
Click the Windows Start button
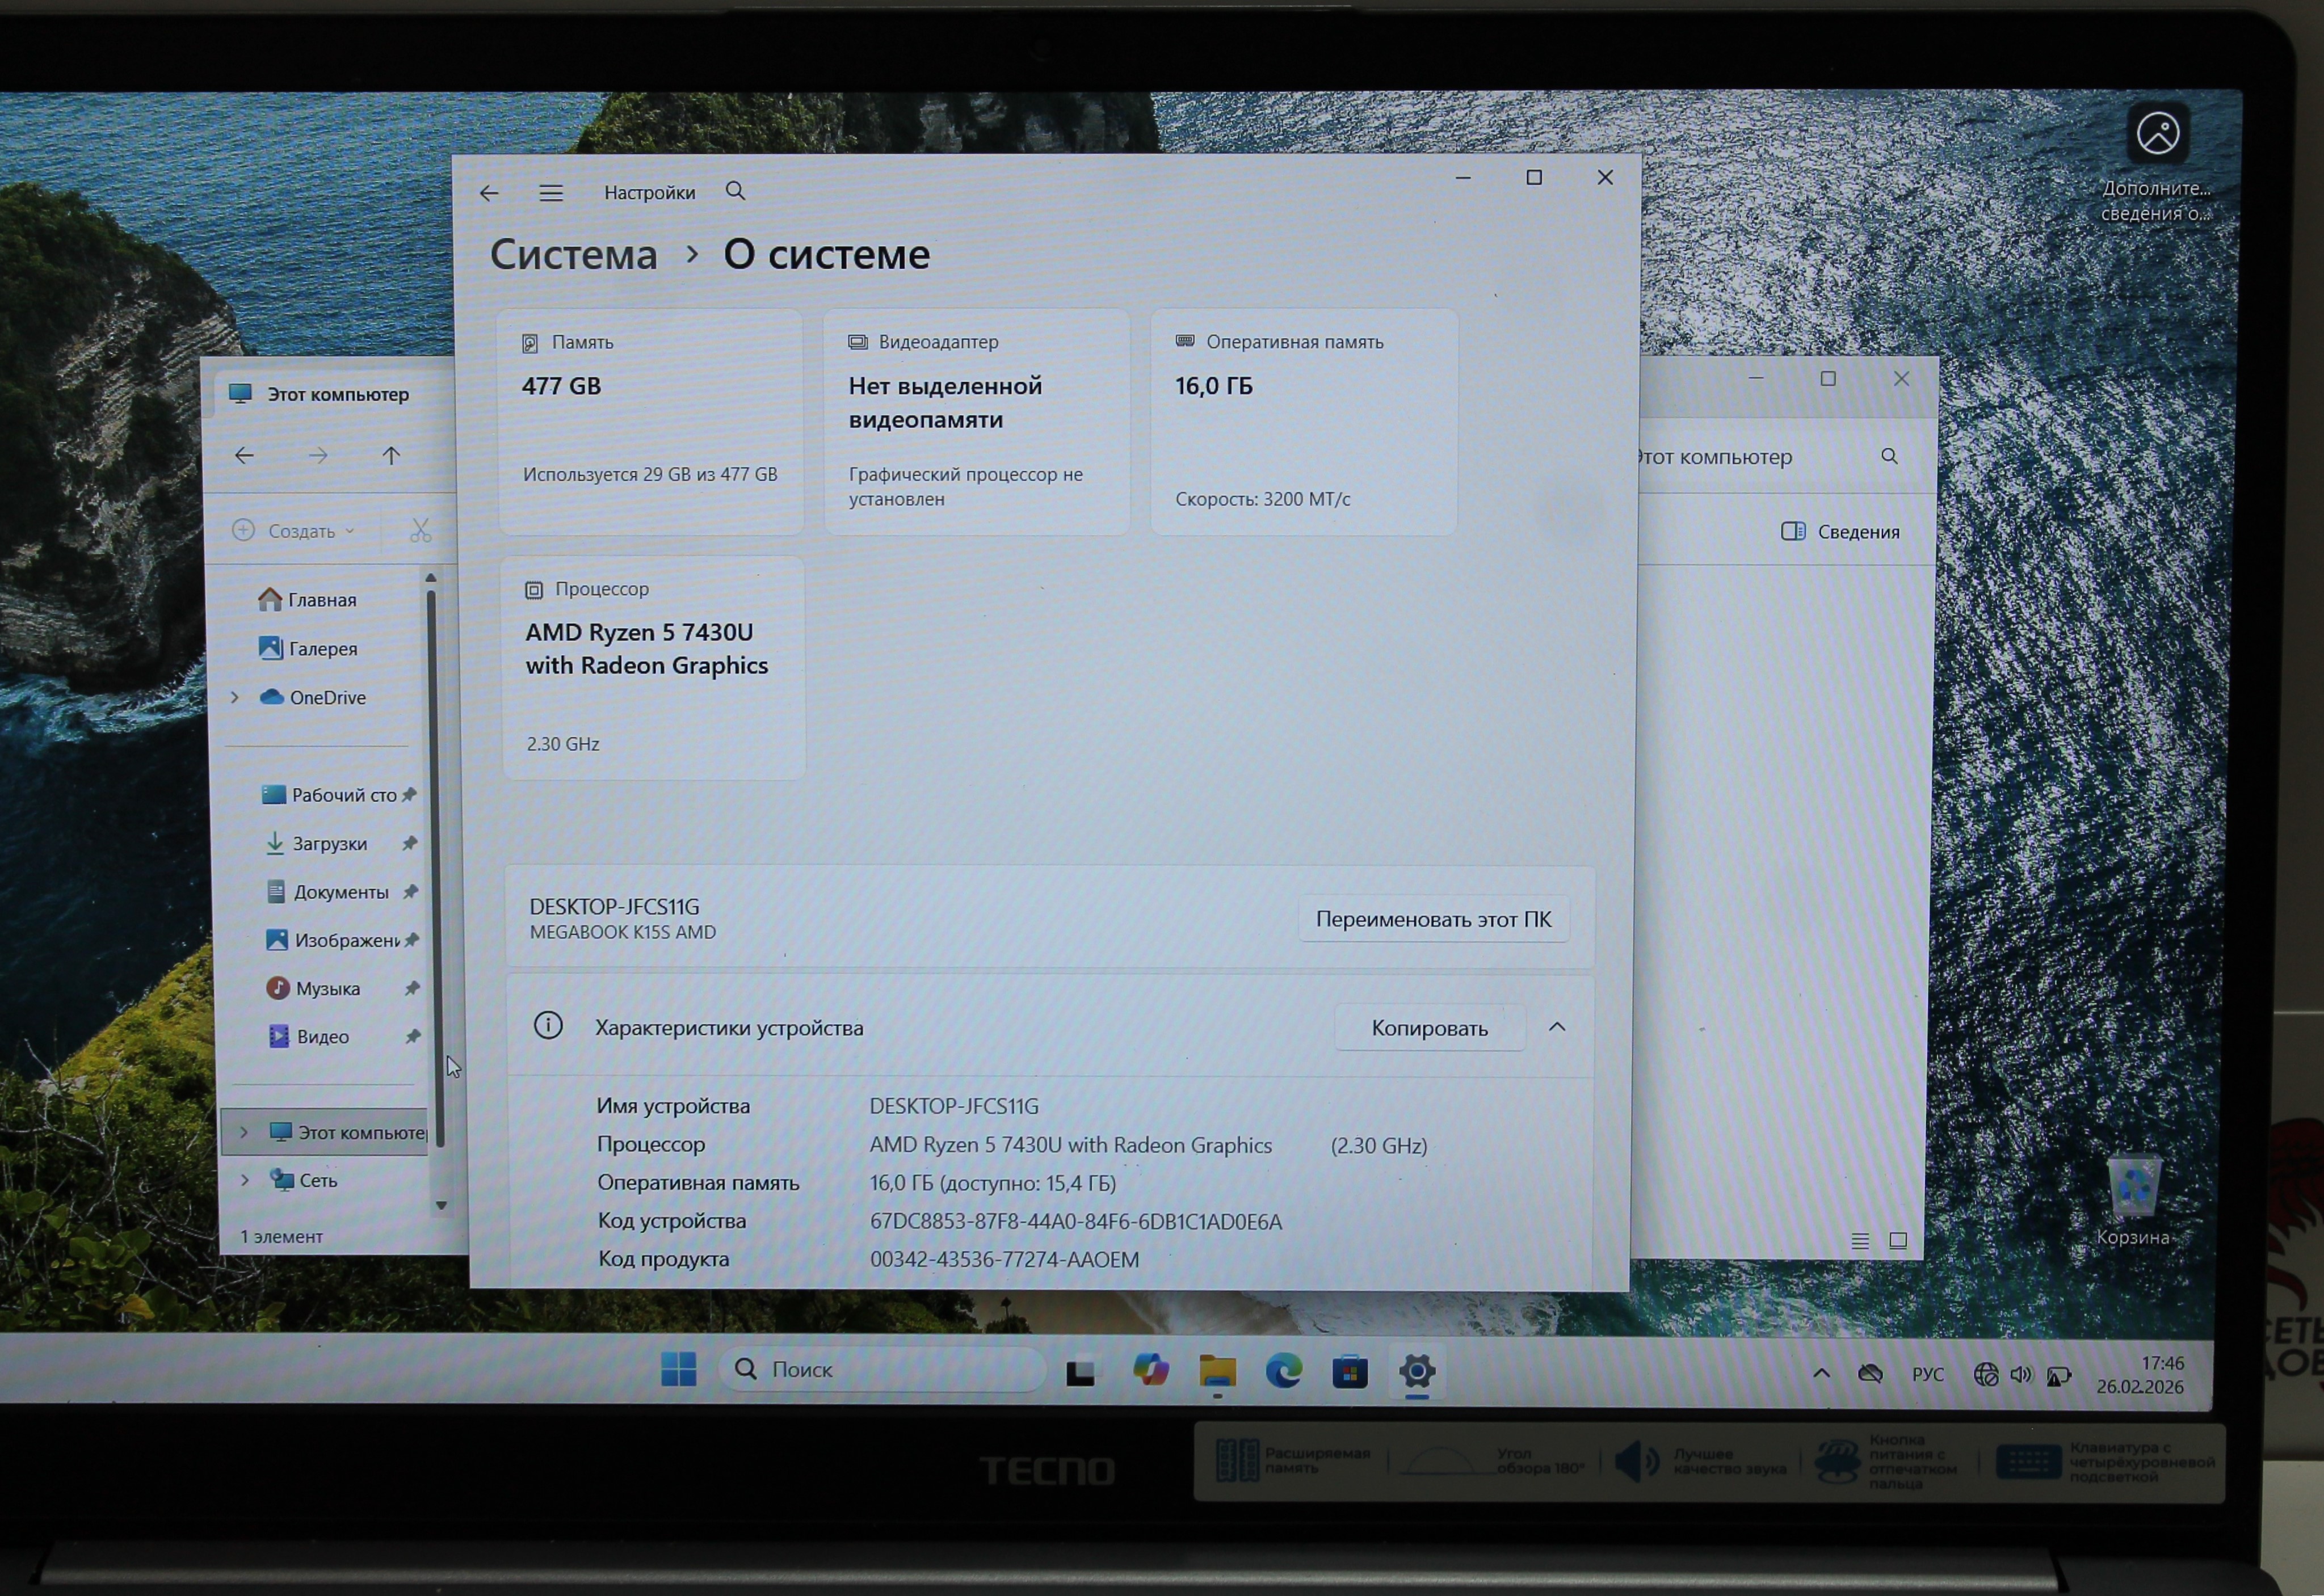pos(679,1369)
